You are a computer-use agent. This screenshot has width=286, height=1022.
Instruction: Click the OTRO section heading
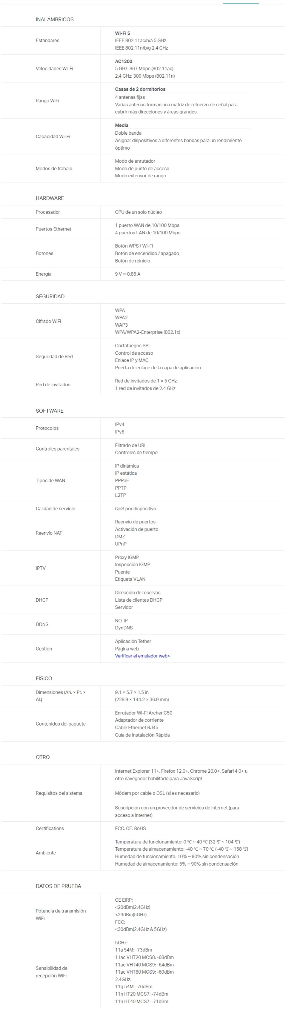tap(42, 757)
